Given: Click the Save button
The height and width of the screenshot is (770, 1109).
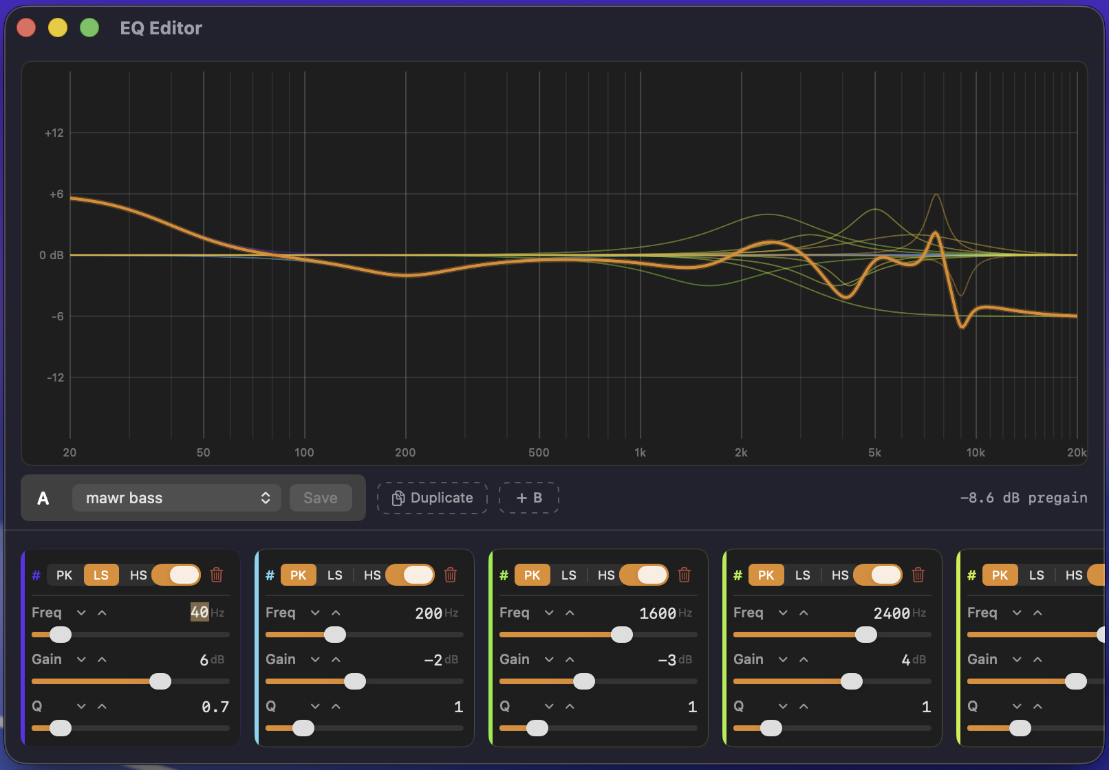Looking at the screenshot, I should pyautogui.click(x=320, y=497).
